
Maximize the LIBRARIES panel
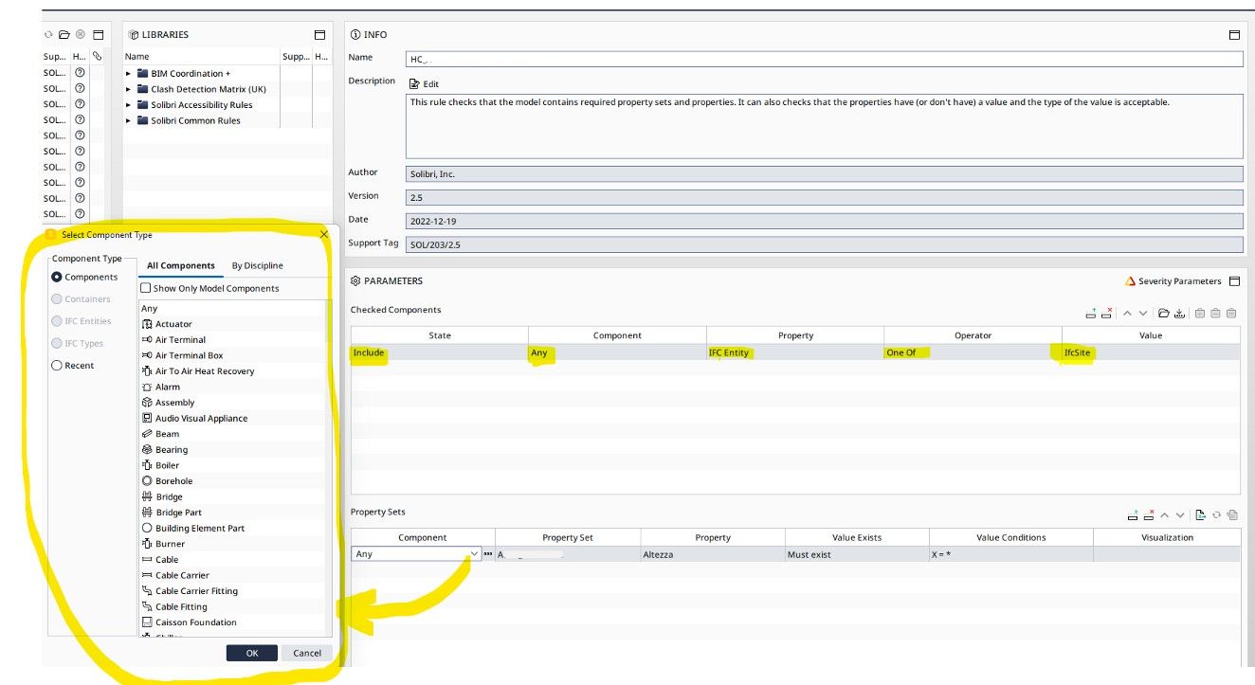pyautogui.click(x=320, y=34)
